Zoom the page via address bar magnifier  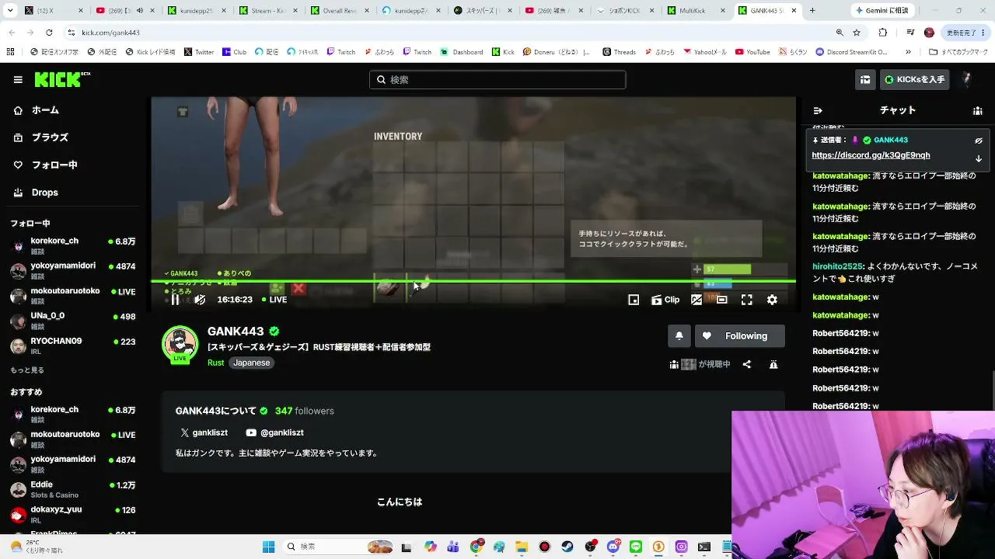point(840,33)
